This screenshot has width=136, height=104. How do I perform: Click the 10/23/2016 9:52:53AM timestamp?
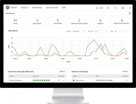104,80
